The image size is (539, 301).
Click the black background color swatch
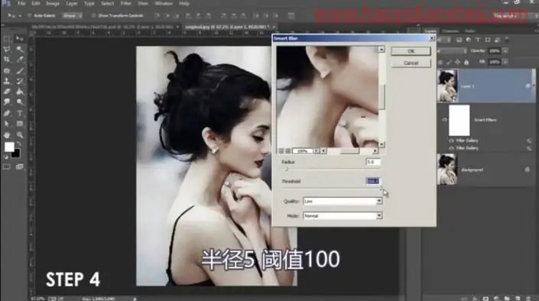[16, 154]
